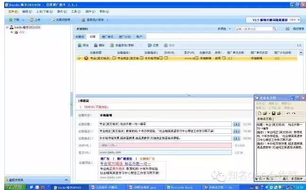This screenshot has height=190, width=306.
Task: Open the 上传/下载 menu
Action: 44,11
